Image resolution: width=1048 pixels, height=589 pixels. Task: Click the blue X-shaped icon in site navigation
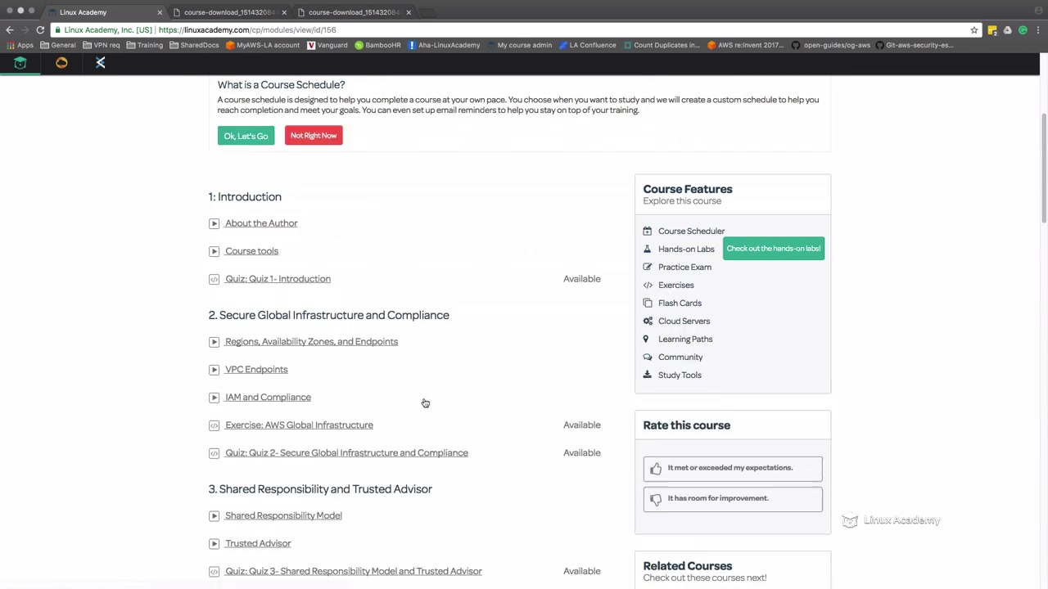[101, 63]
